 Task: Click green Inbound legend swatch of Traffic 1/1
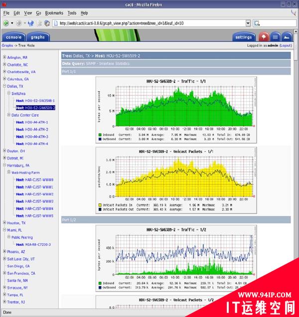pos(100,135)
